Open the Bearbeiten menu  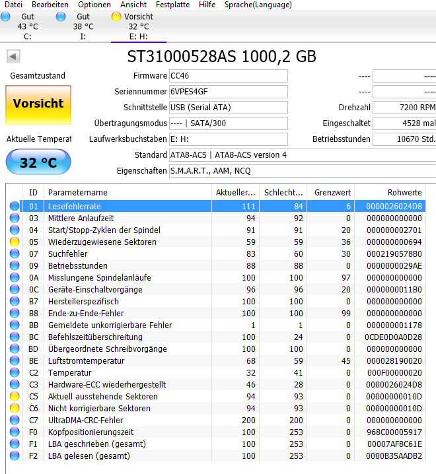pyautogui.click(x=50, y=5)
